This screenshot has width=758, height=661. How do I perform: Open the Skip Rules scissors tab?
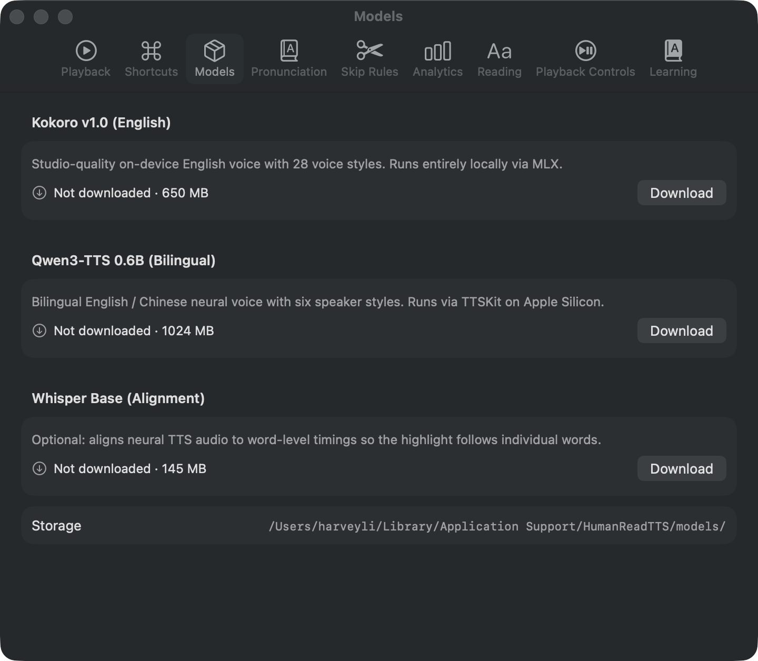click(370, 59)
